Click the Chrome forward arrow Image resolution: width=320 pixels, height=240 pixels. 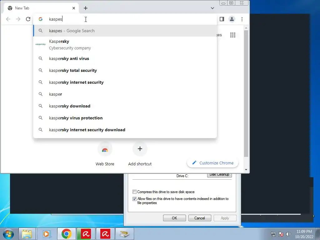click(18, 19)
